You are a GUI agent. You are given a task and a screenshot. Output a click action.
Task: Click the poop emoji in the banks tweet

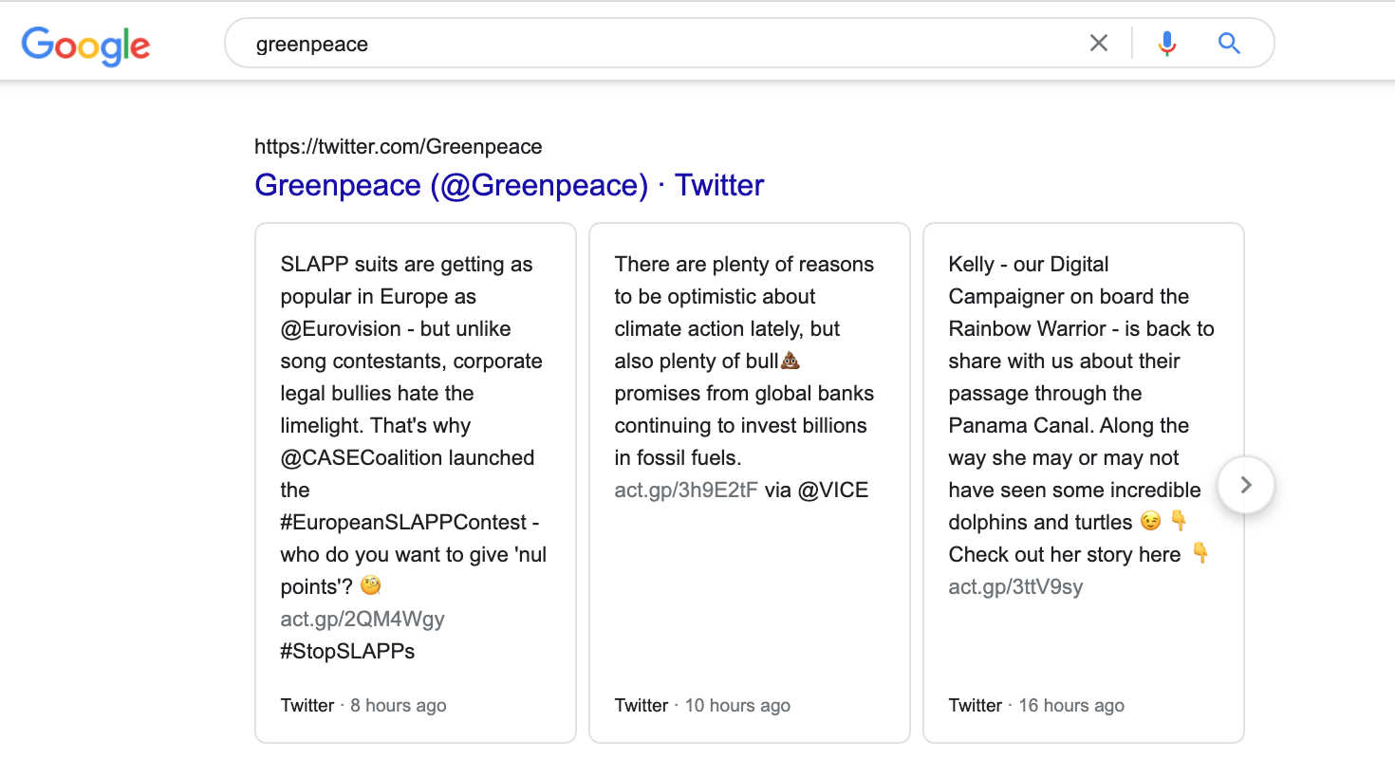click(790, 361)
